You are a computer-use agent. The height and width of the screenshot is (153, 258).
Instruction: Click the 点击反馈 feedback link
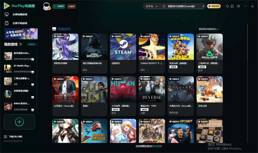pos(157,146)
